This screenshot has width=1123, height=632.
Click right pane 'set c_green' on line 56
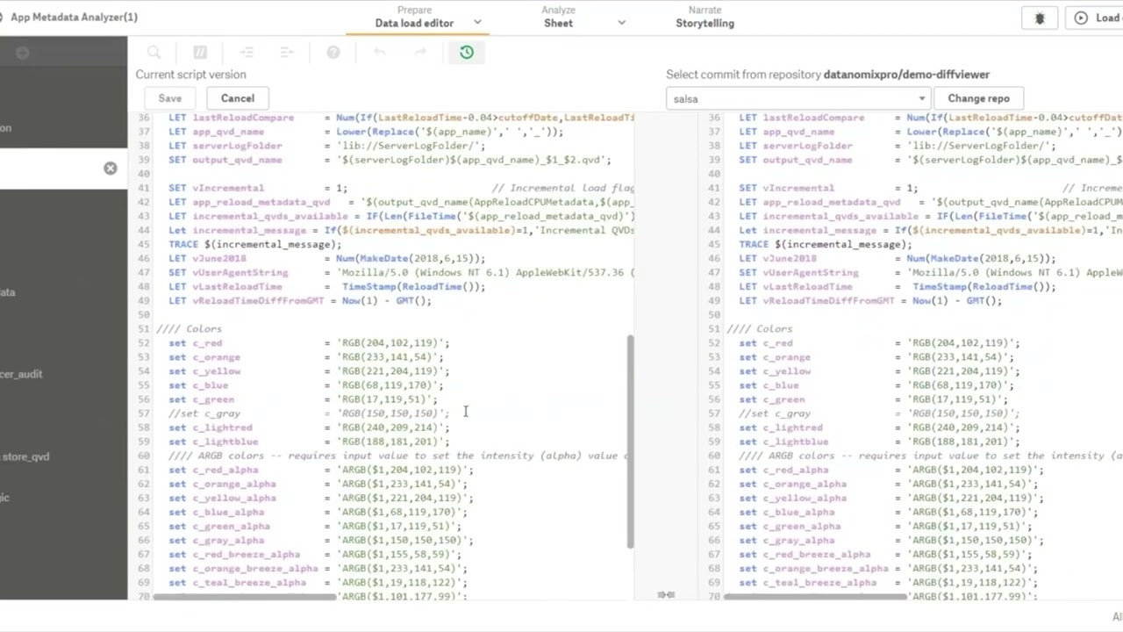pos(772,399)
